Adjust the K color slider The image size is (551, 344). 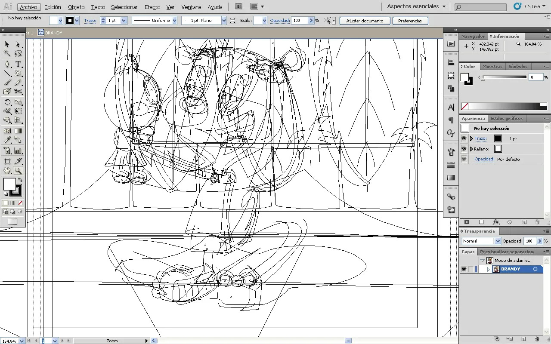[x=505, y=77]
